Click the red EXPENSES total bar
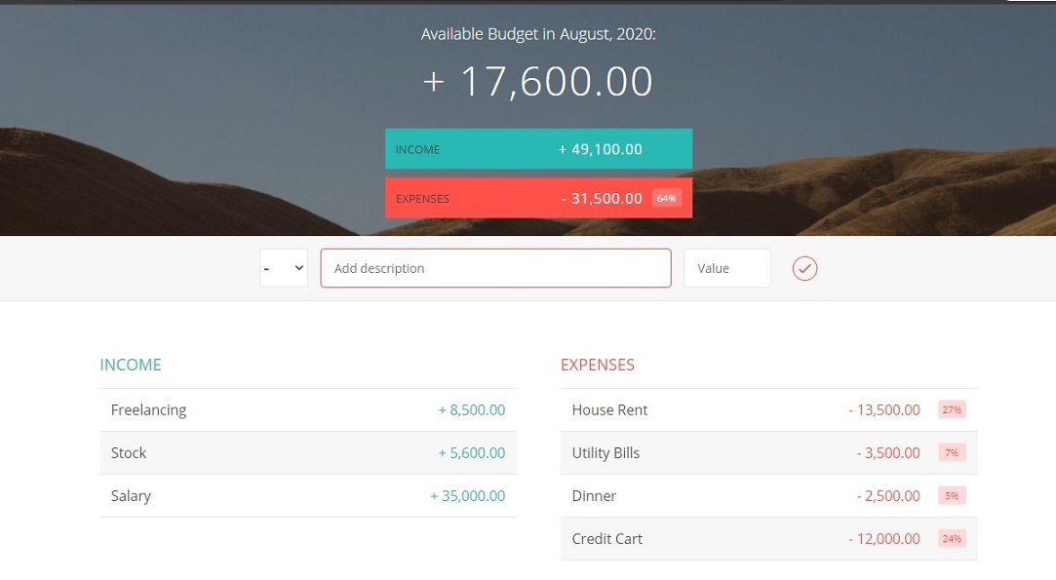1056x580 pixels. point(539,198)
